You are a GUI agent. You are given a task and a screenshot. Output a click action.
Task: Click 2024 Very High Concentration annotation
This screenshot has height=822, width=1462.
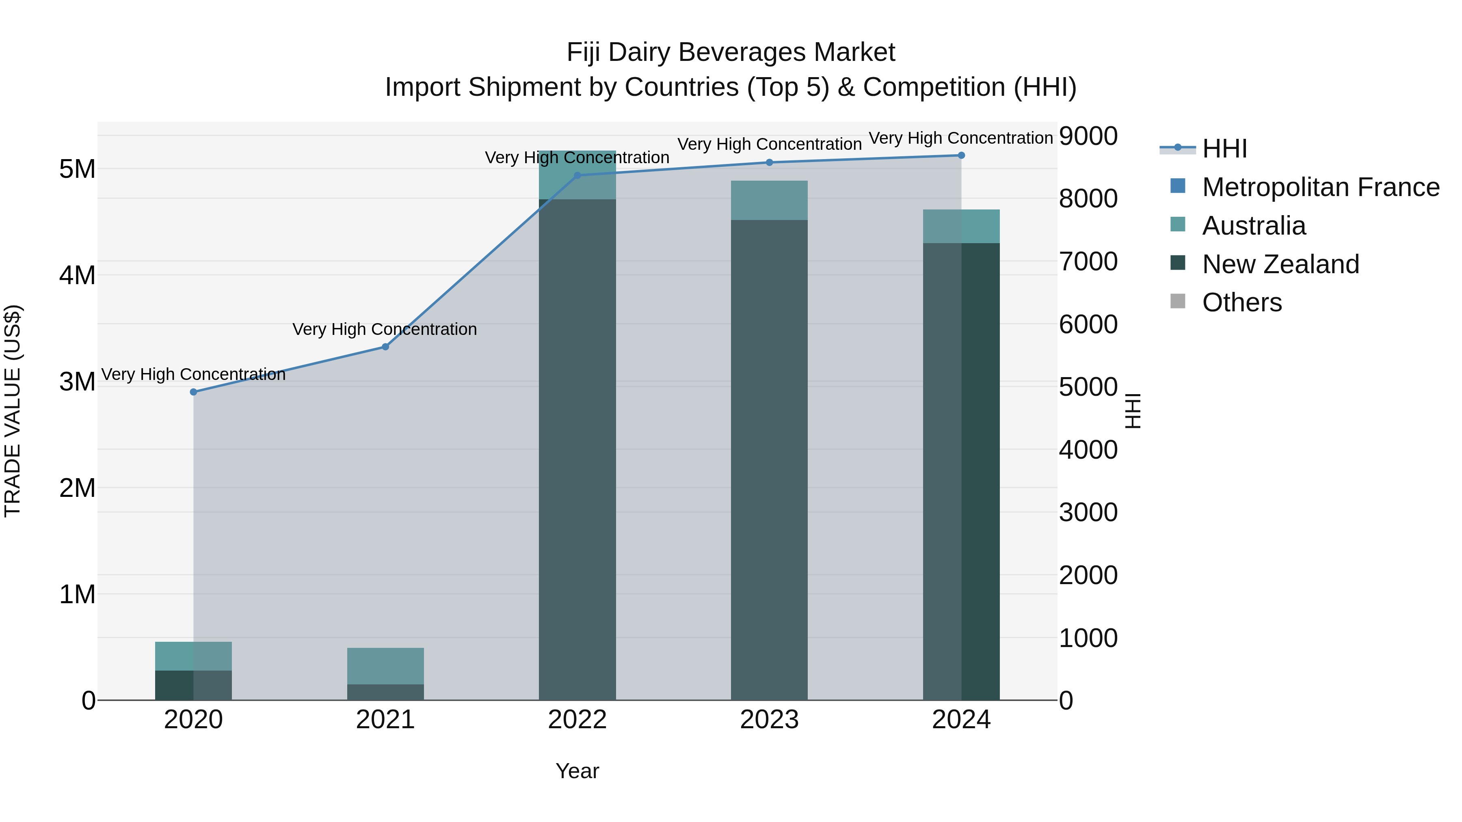961,138
